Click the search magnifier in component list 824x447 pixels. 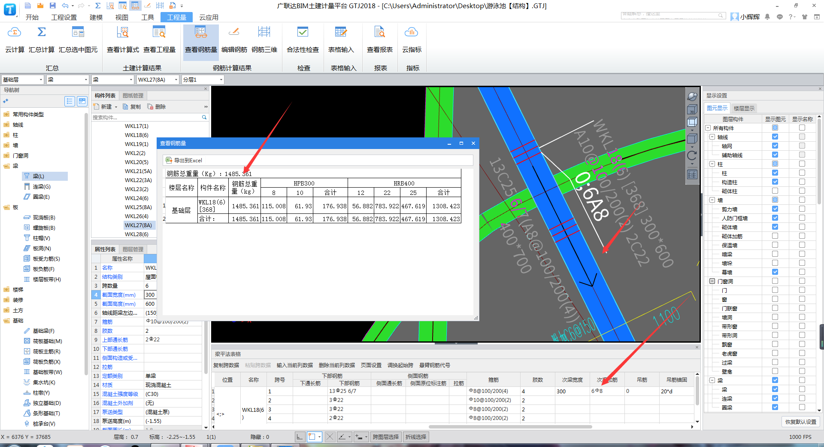(204, 117)
